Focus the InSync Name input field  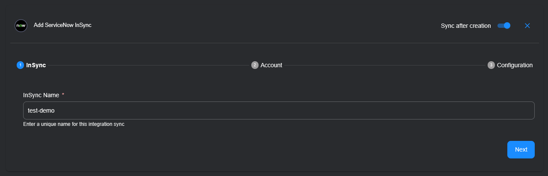[278, 110]
